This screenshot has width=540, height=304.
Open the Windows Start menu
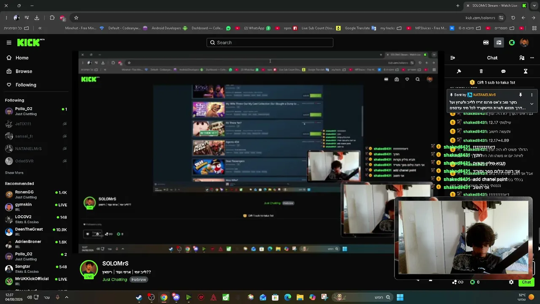[x=400, y=297]
